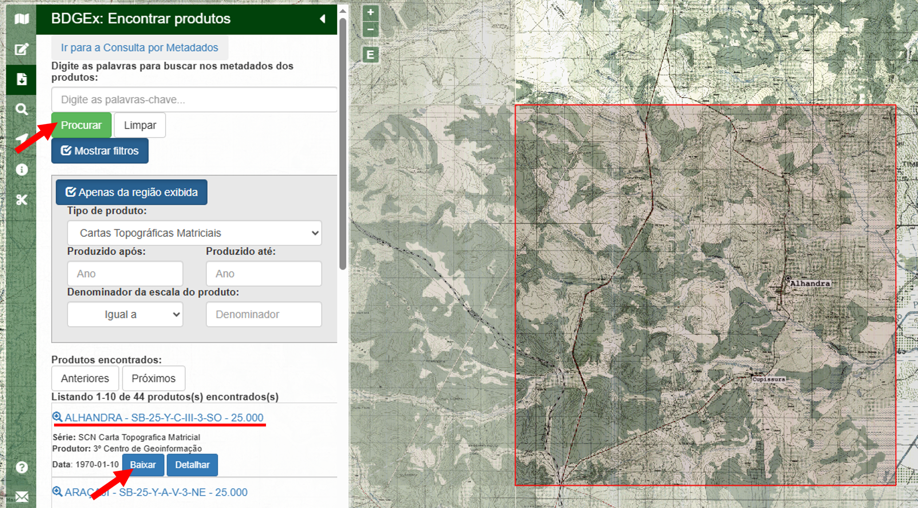918x508 pixels.
Task: Zoom in the map with plus button
Action: click(x=370, y=13)
